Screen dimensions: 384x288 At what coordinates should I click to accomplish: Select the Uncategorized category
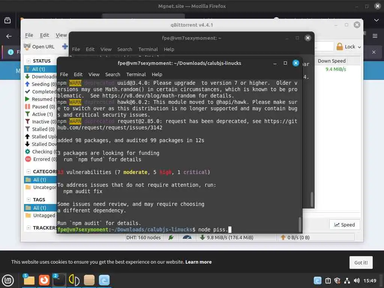pyautogui.click(x=40, y=187)
